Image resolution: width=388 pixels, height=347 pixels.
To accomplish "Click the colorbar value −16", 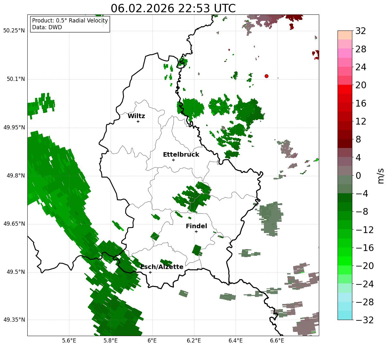I will pyautogui.click(x=365, y=248).
